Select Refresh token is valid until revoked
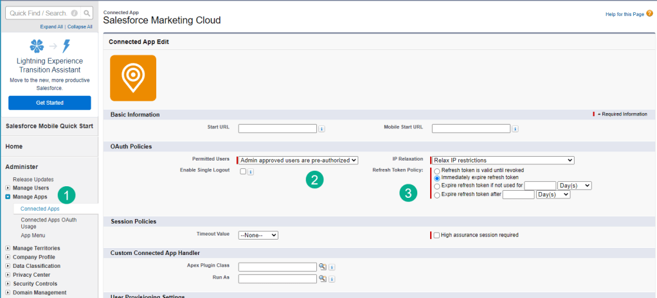The height and width of the screenshot is (298, 657). 437,170
